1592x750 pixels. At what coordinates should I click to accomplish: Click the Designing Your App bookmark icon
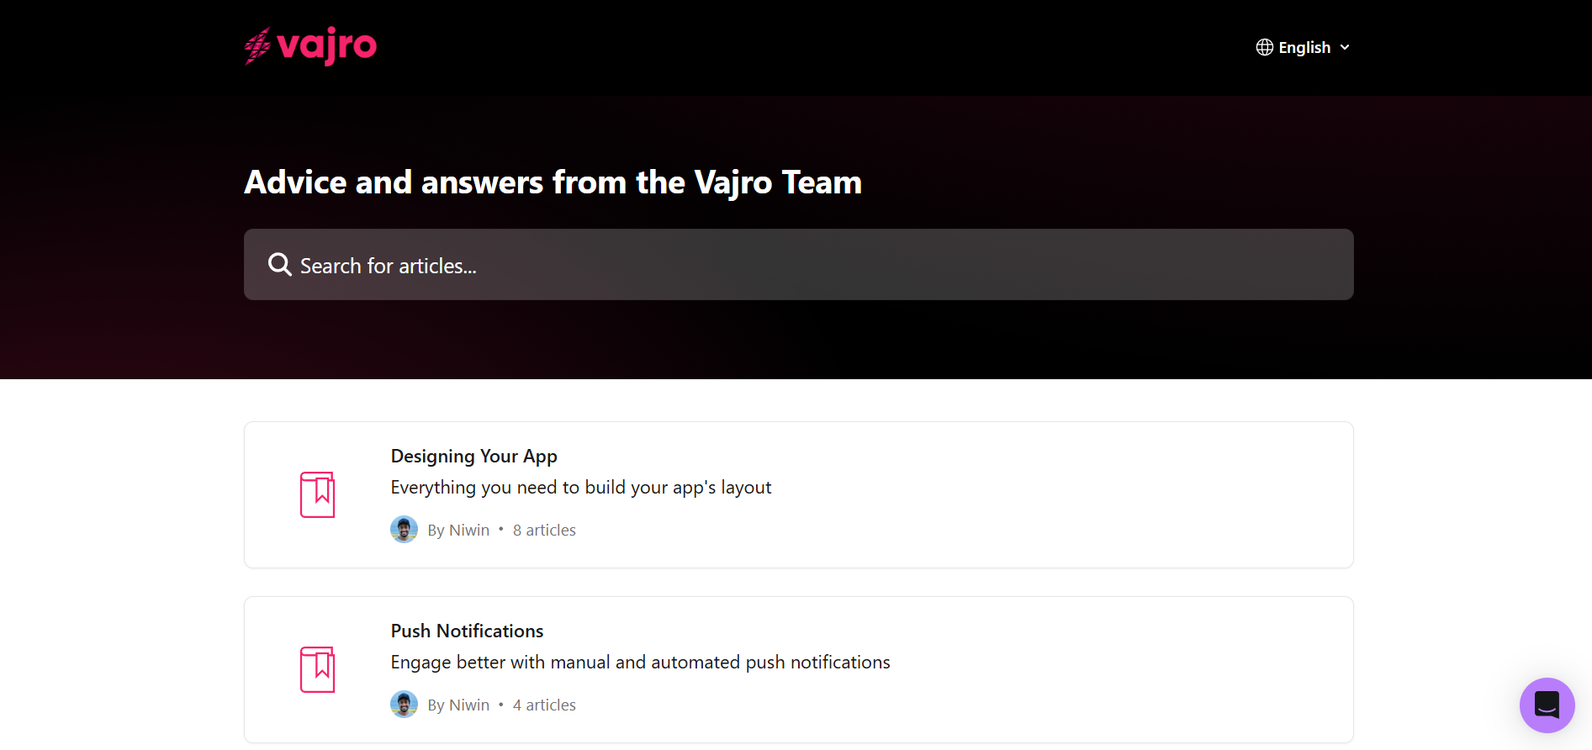[317, 494]
